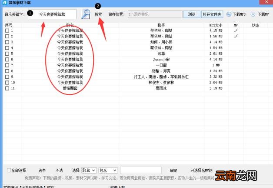Click the 序号 column header
The width and height of the screenshot is (273, 188).
coord(9,25)
